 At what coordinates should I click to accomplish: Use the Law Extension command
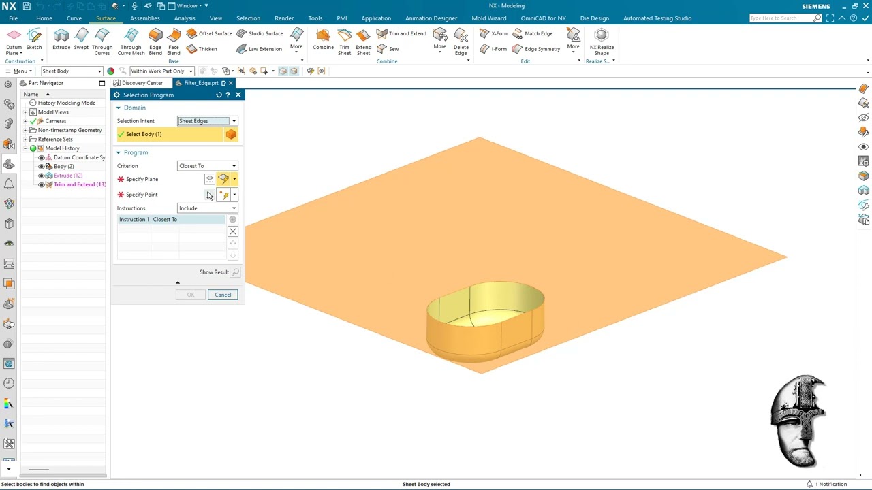[x=260, y=49]
